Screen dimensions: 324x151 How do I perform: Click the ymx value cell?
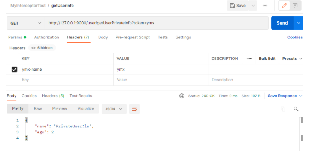point(161,70)
